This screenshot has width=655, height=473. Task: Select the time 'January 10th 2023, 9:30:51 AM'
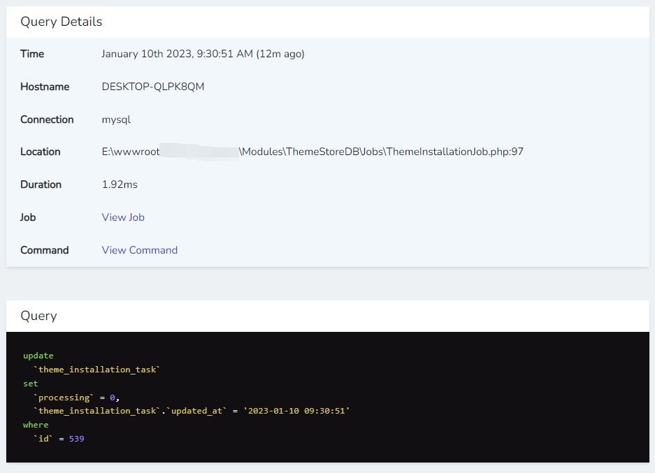click(x=177, y=54)
